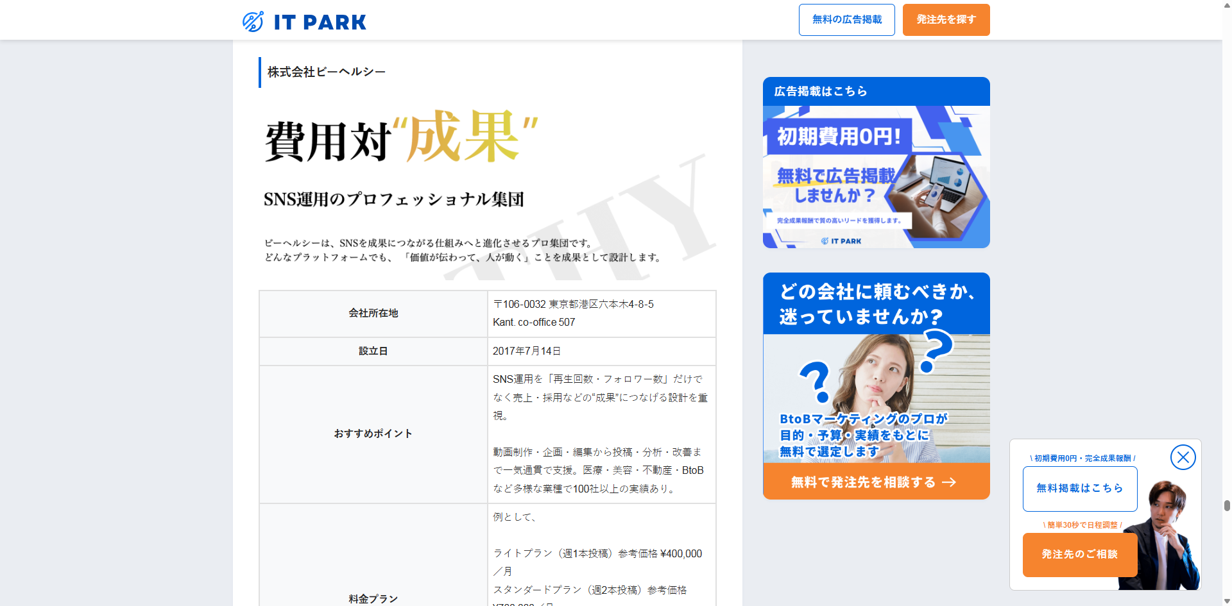The image size is (1232, 606).
Task: Click the IT PARK globe logo icon
Action: [x=253, y=21]
